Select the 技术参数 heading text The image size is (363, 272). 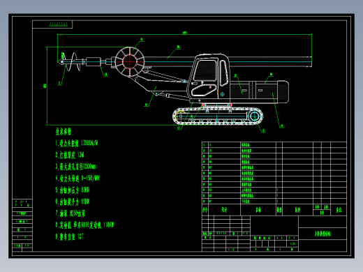pos(63,132)
